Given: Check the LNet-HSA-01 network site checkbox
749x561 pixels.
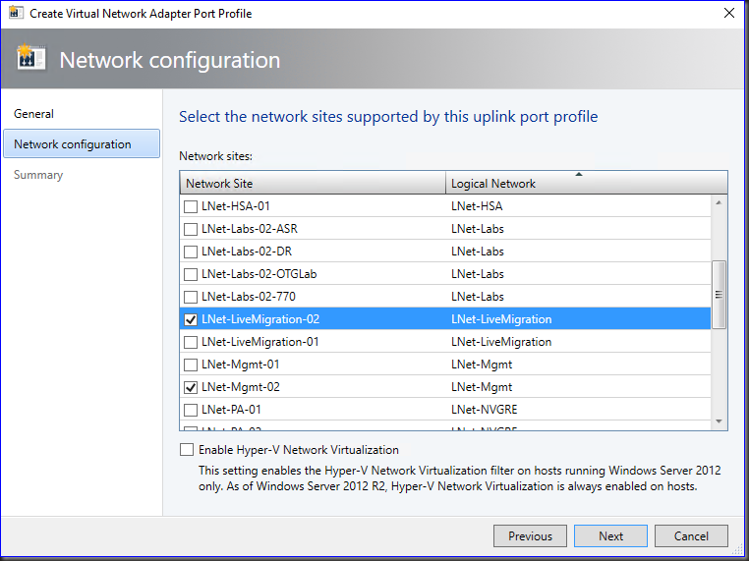Looking at the screenshot, I should [x=192, y=206].
